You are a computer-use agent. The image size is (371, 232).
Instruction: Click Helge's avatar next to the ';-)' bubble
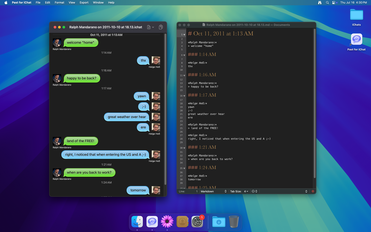point(156,106)
